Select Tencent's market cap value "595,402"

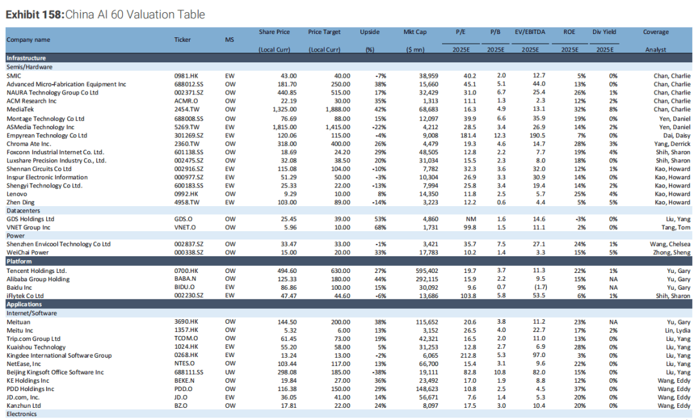(x=427, y=270)
